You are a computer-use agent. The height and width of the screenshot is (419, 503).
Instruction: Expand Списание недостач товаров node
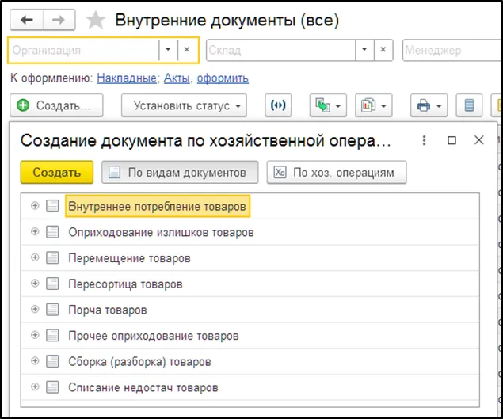coord(35,387)
